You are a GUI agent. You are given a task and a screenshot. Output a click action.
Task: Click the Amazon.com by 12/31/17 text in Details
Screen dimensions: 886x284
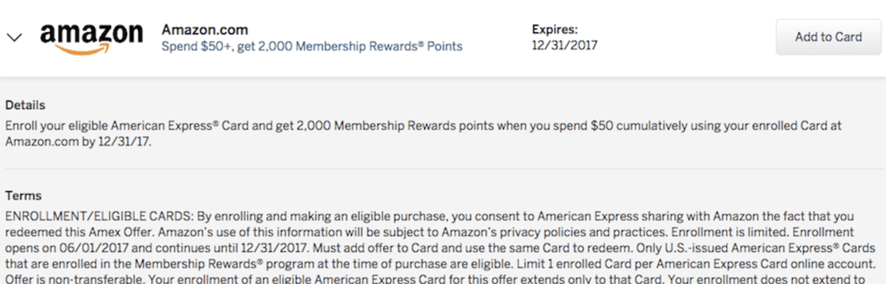[77, 142]
